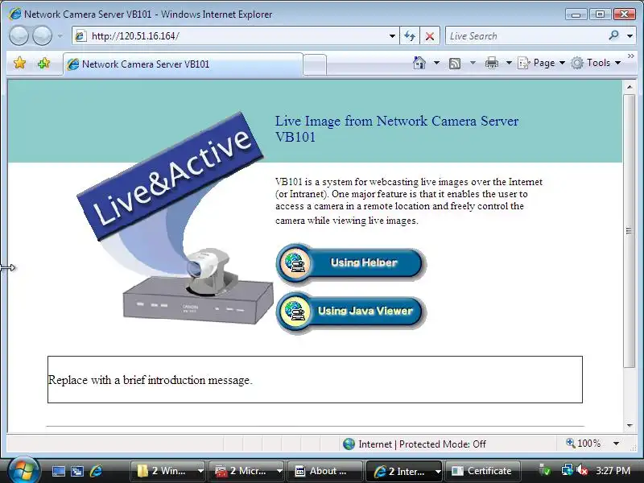Open the recent pages dropdown beside Forward
644x483 pixels.
tap(60, 36)
